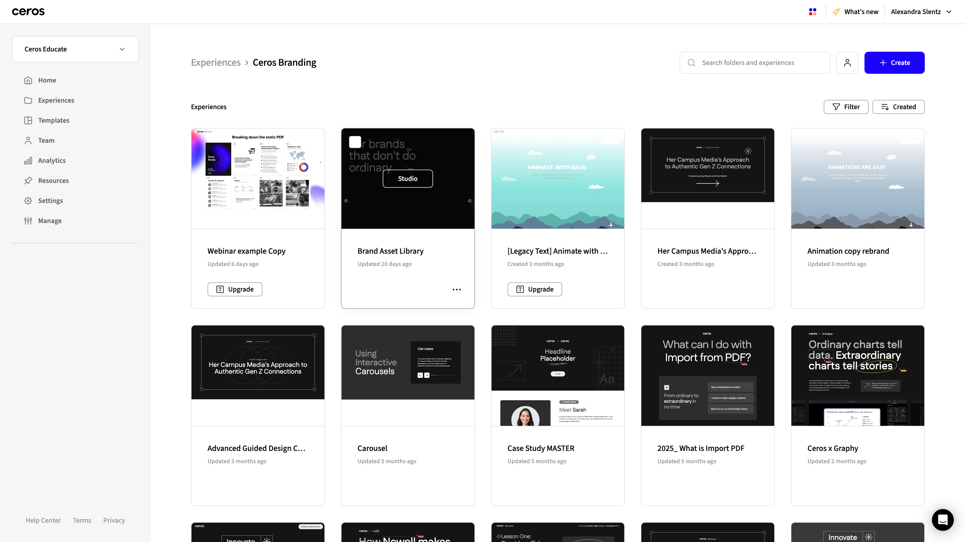Viewport: 965px width, 542px height.
Task: Click the Resources pin icon
Action: 28,181
